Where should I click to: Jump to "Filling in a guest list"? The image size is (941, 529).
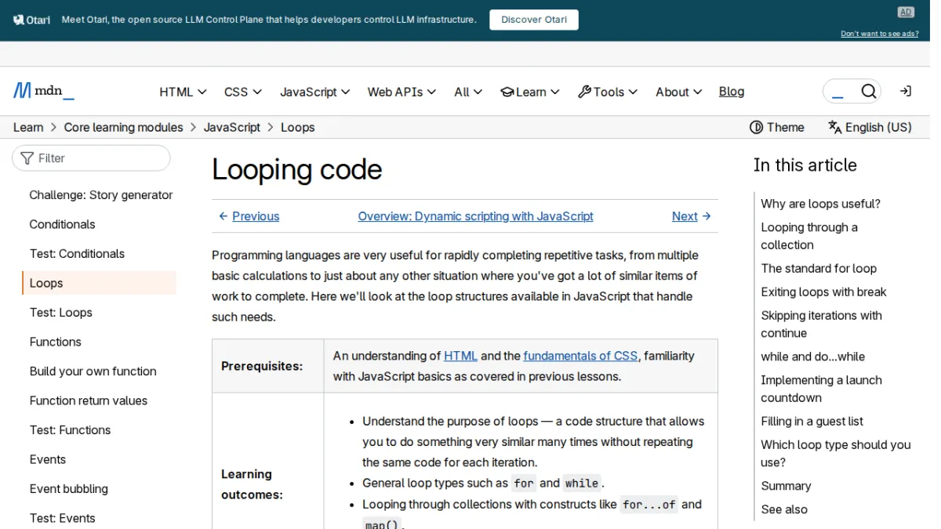pos(812,421)
